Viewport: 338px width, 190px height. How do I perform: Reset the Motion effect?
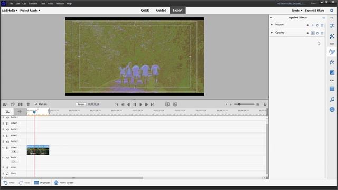(317, 25)
